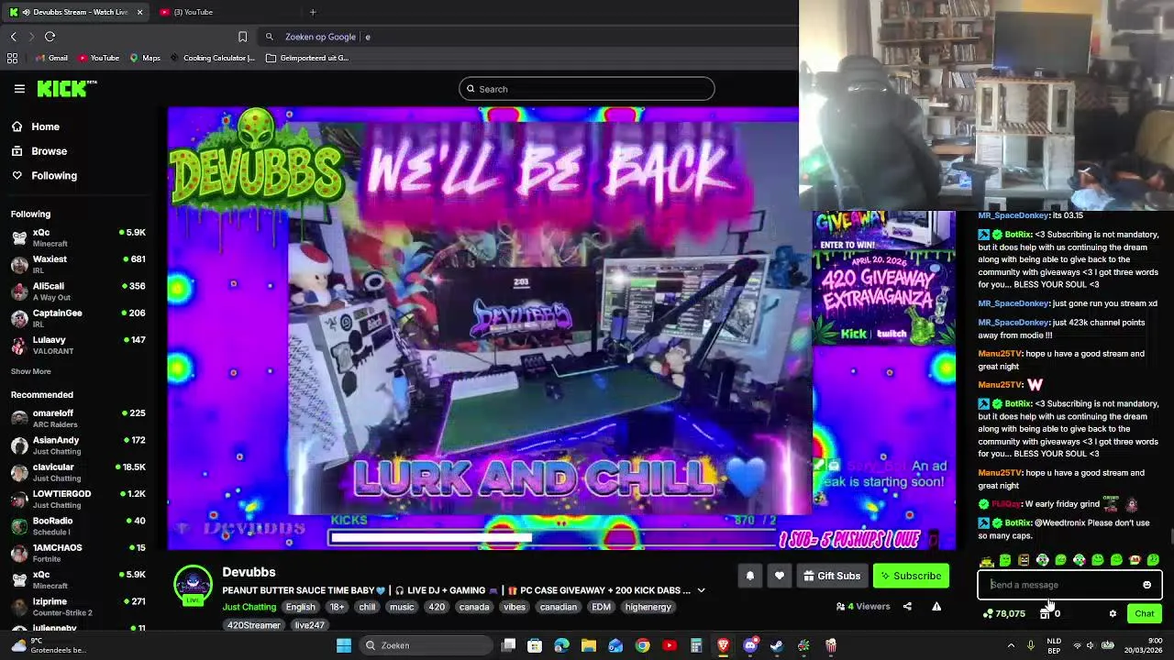Open 1AMCHAOS Fortnite channel
Viewport: 1174px width, 660px height.
click(x=78, y=553)
